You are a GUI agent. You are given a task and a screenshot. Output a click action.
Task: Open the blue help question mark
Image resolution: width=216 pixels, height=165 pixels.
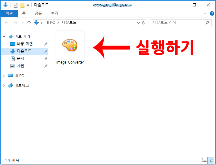coord(212,13)
